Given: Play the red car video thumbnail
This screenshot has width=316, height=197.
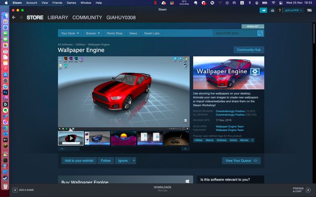Looking at the screenshot, I should (71, 138).
